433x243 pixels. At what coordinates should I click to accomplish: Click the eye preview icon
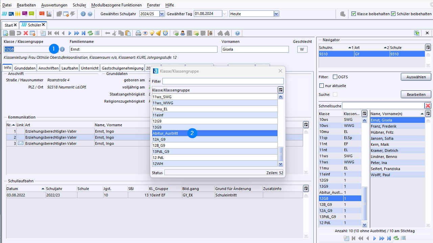[145, 33]
